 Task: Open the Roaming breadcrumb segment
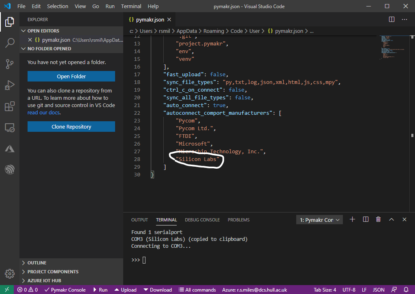pos(214,31)
